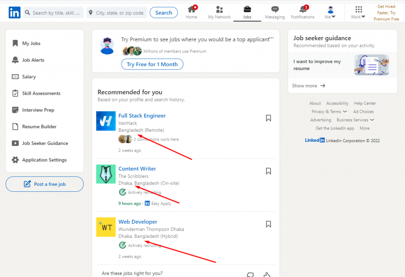
Task: Open Advertising footer link
Action: coord(320,120)
